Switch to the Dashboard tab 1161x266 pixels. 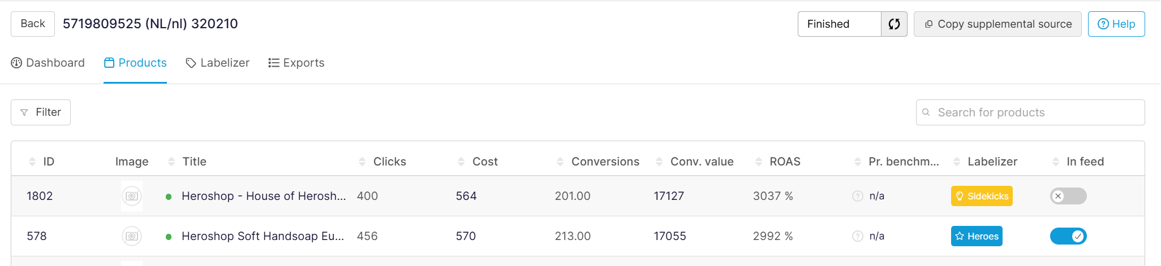(x=48, y=63)
